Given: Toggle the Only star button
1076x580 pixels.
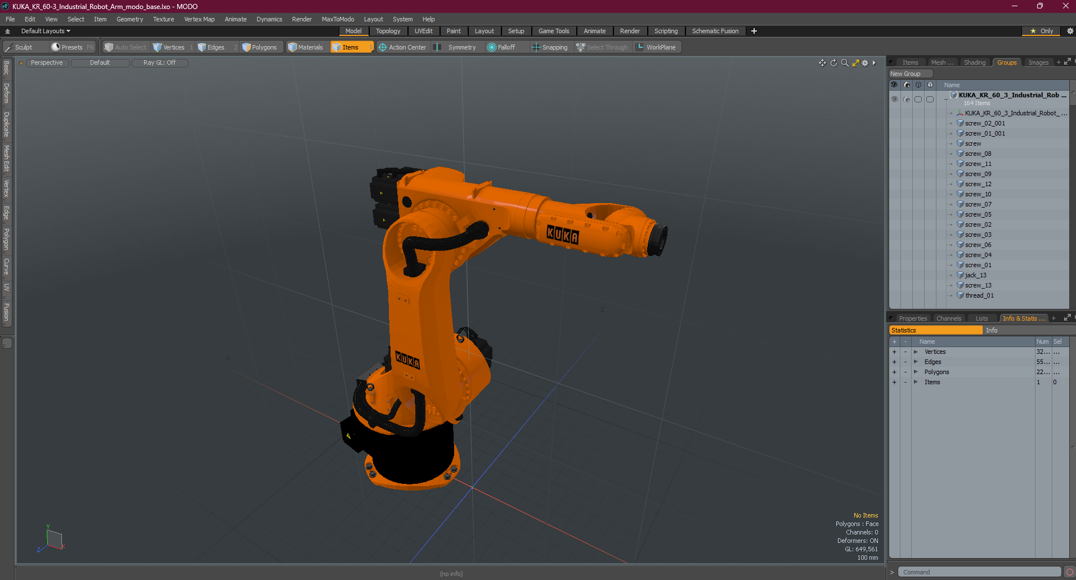Looking at the screenshot, I should (x=1041, y=31).
